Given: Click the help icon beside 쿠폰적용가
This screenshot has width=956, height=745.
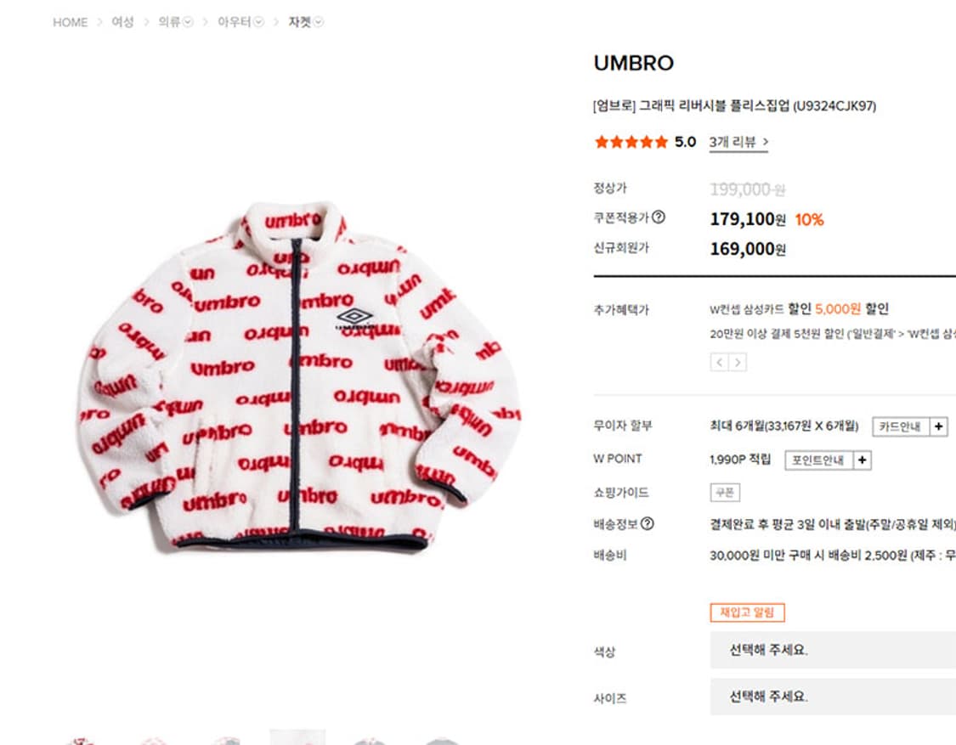Looking at the screenshot, I should (659, 217).
